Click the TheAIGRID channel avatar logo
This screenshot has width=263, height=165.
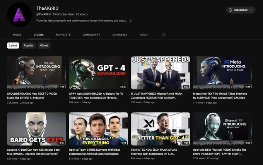[x=19, y=14]
